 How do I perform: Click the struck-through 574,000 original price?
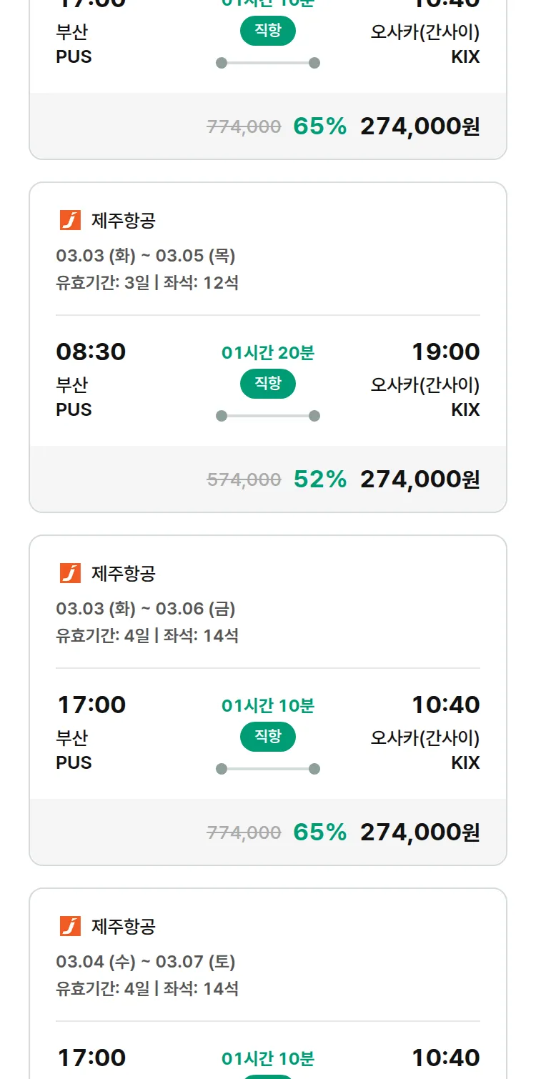[x=244, y=479]
